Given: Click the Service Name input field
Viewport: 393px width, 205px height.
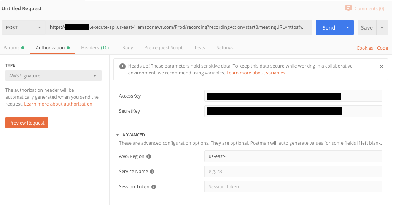Looking at the screenshot, I should click(293, 172).
